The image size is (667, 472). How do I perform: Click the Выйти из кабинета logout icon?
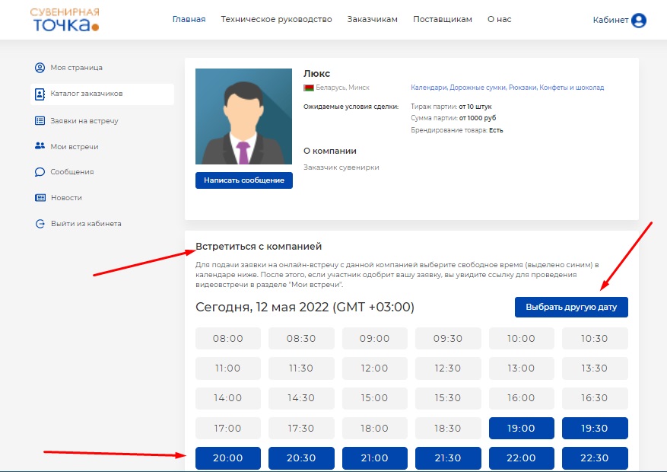[40, 224]
